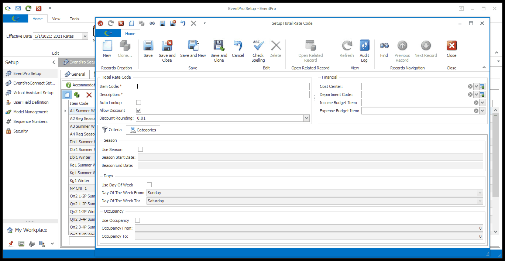Expand the navigation panel overflow chevron
This screenshot has height=261, width=505.
coord(52,244)
